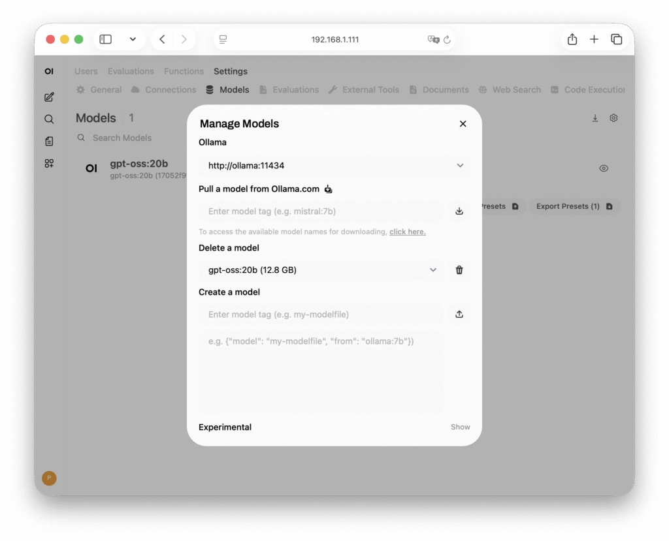
Task: Follow the "click here" model names link
Action: point(407,232)
